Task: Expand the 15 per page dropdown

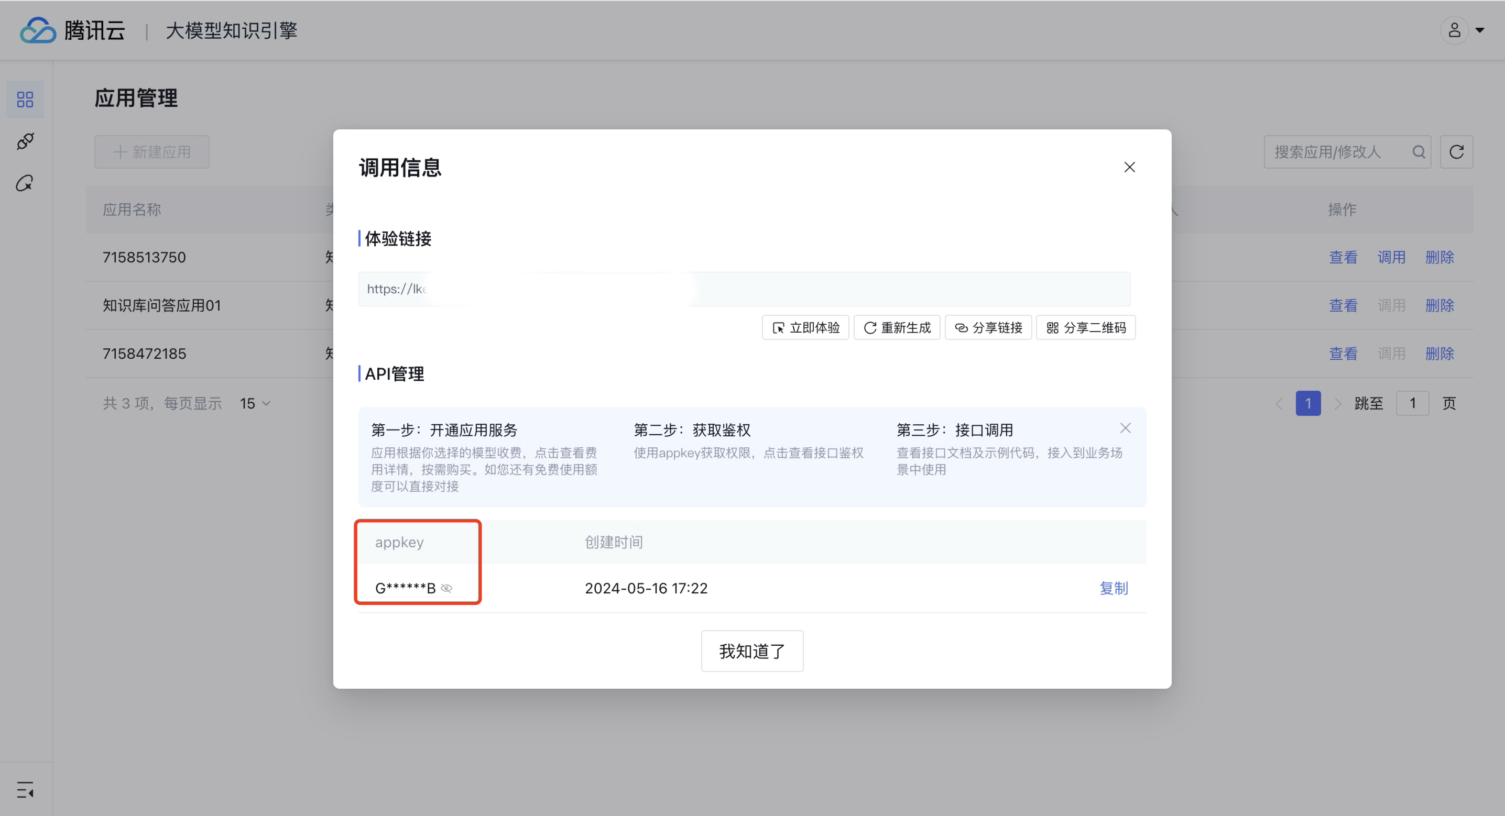Action: pyautogui.click(x=255, y=404)
